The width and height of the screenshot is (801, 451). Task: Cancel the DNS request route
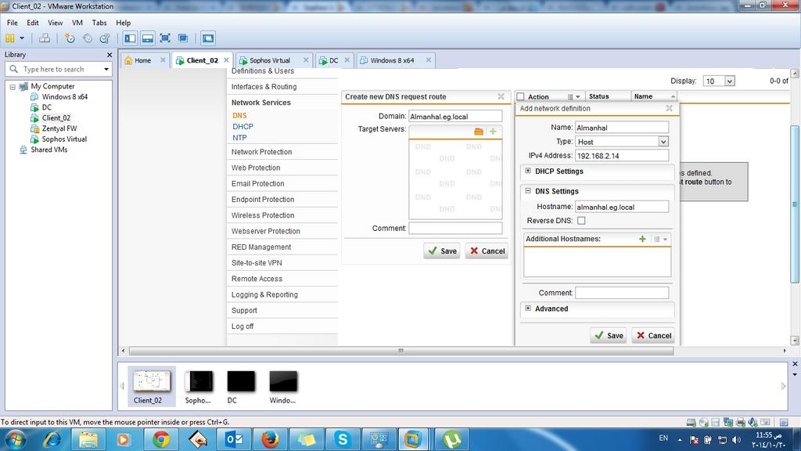487,251
